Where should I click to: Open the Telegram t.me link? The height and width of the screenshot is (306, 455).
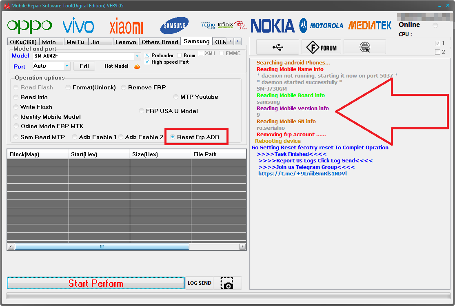[302, 174]
